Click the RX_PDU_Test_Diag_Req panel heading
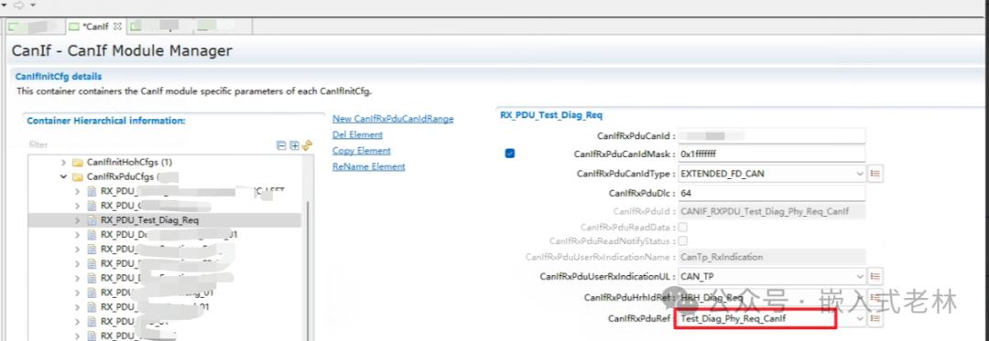This screenshot has width=989, height=341. (x=551, y=115)
